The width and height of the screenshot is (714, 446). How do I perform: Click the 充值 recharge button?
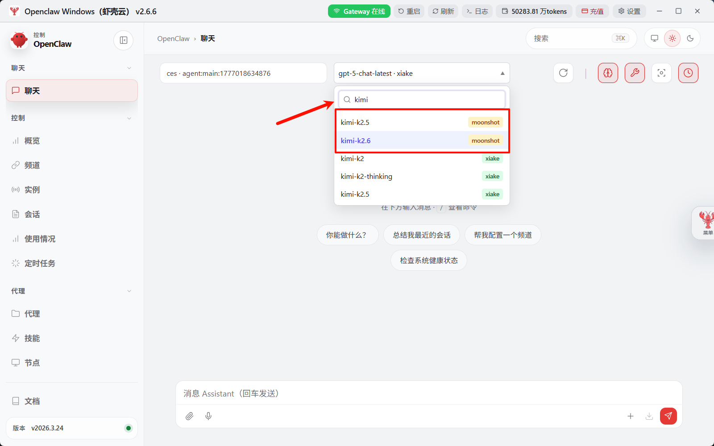(x=592, y=11)
